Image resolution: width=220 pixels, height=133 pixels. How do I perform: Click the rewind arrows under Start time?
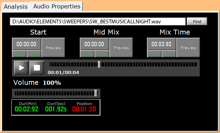pyautogui.click(x=19, y=54)
